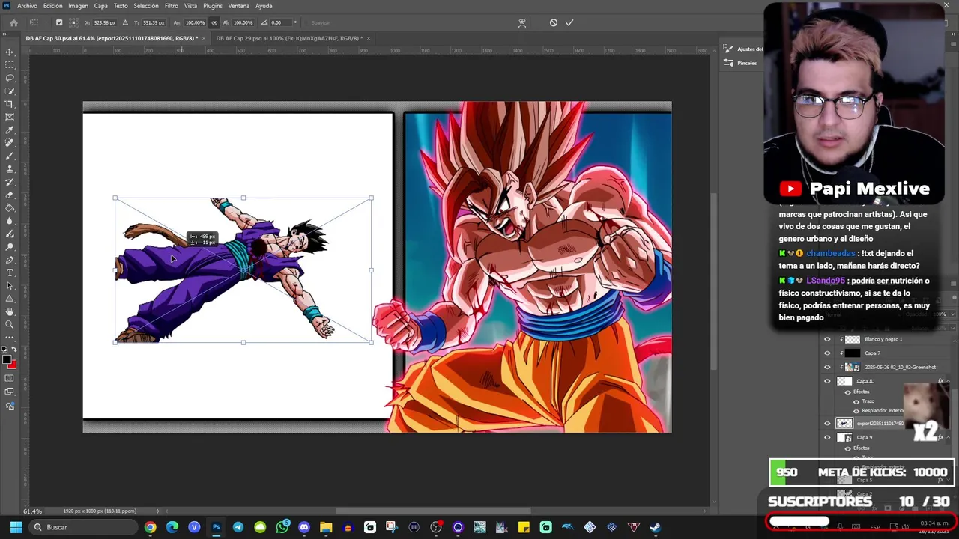Click the foreground black color swatch
Screen dimensions: 959x539
coord(7,359)
